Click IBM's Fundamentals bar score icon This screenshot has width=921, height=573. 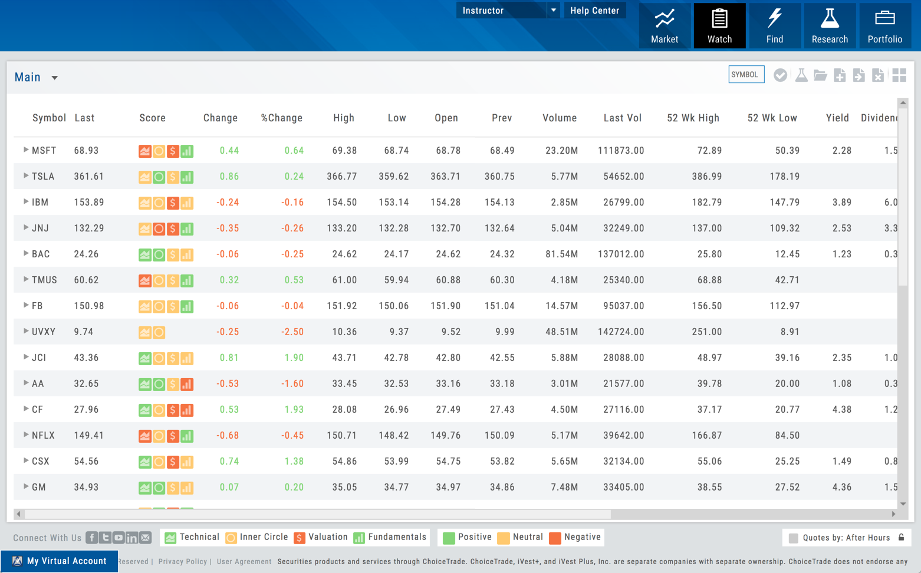pos(187,203)
